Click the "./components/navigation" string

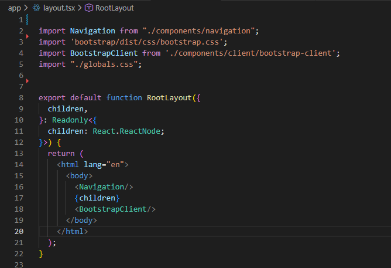(198, 31)
